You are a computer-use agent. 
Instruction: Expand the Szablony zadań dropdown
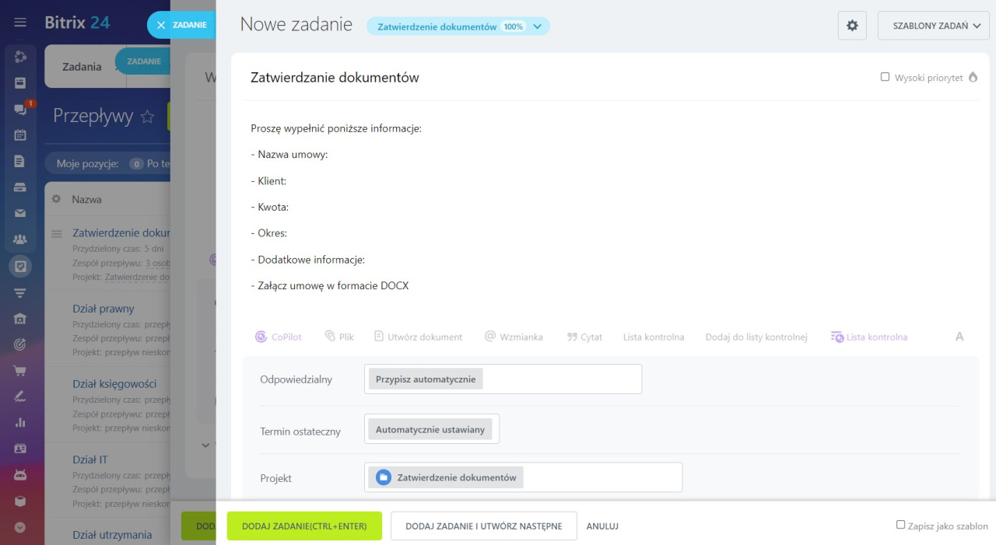pos(933,26)
